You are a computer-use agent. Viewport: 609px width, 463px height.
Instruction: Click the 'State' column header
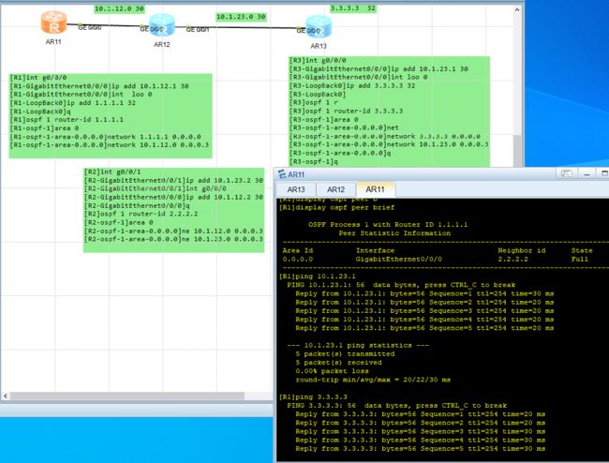pyautogui.click(x=582, y=251)
